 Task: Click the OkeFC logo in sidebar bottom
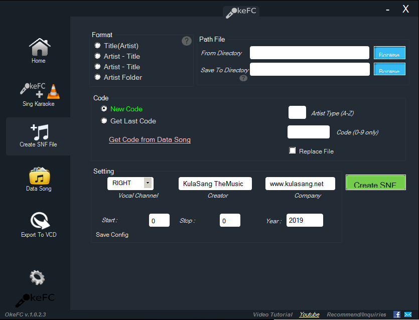coord(35,300)
